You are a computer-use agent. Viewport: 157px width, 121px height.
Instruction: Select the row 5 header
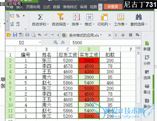tap(10, 77)
